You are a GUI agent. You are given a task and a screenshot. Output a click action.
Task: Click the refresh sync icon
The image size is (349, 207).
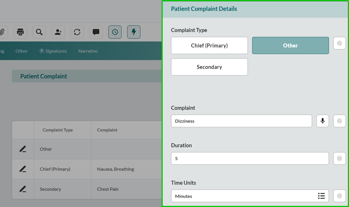coord(77,32)
